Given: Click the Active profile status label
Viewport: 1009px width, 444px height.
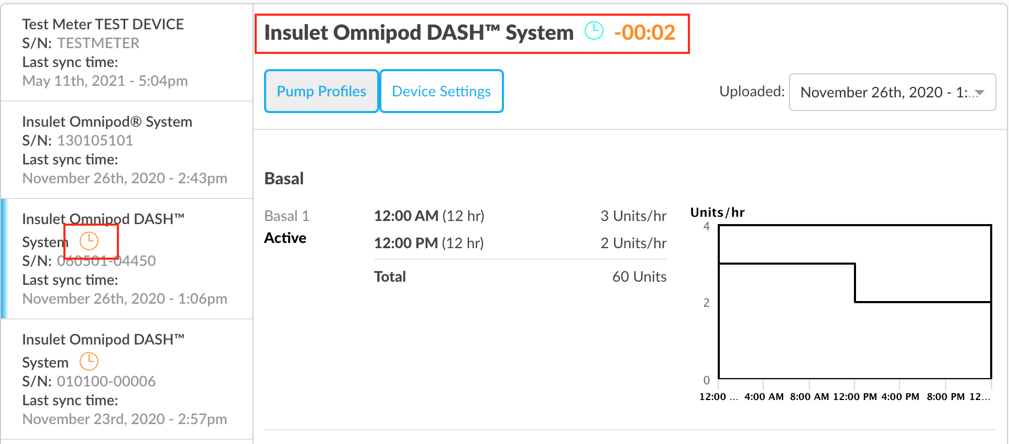Looking at the screenshot, I should [x=285, y=238].
